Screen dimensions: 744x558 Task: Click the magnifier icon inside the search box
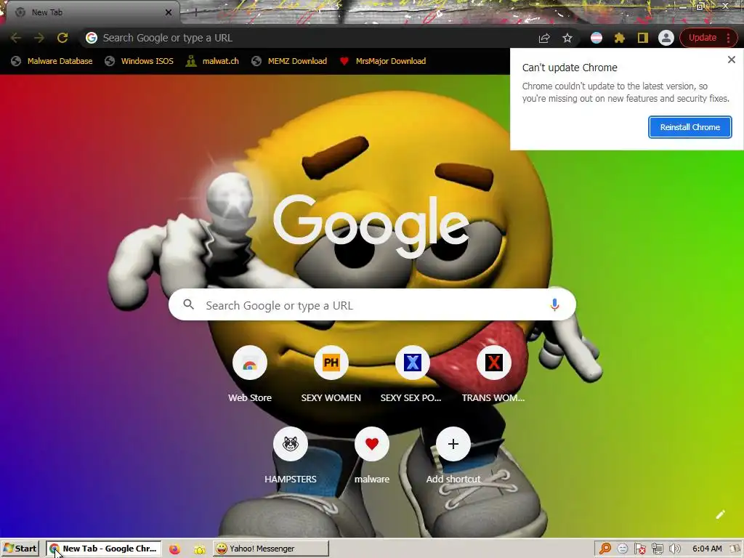188,304
